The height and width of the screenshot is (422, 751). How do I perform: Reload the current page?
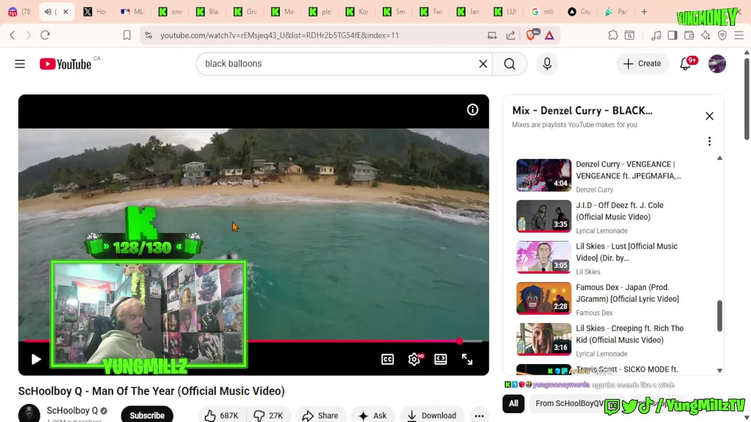(x=45, y=35)
